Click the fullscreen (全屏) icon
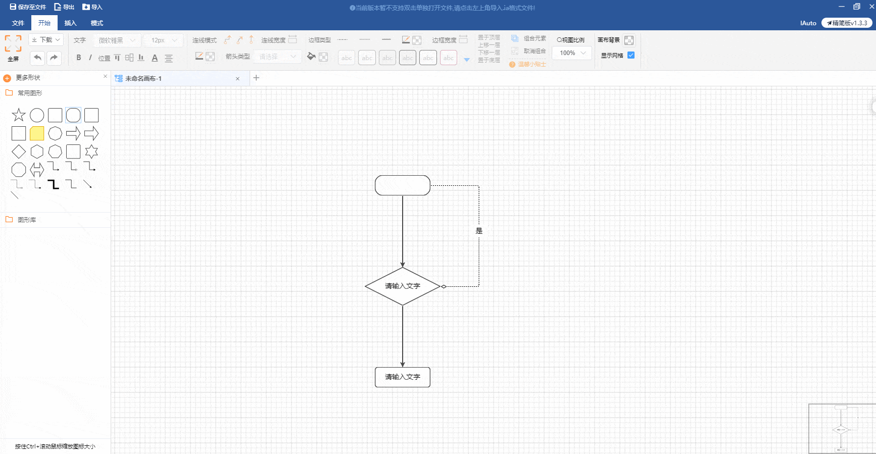876x454 pixels. pos(13,44)
